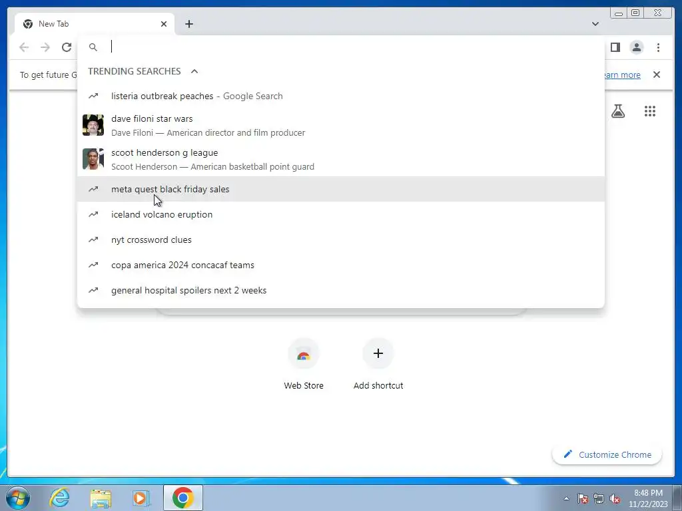Select iceland volcano eruption suggestion
The height and width of the screenshot is (511, 682).
point(341,214)
